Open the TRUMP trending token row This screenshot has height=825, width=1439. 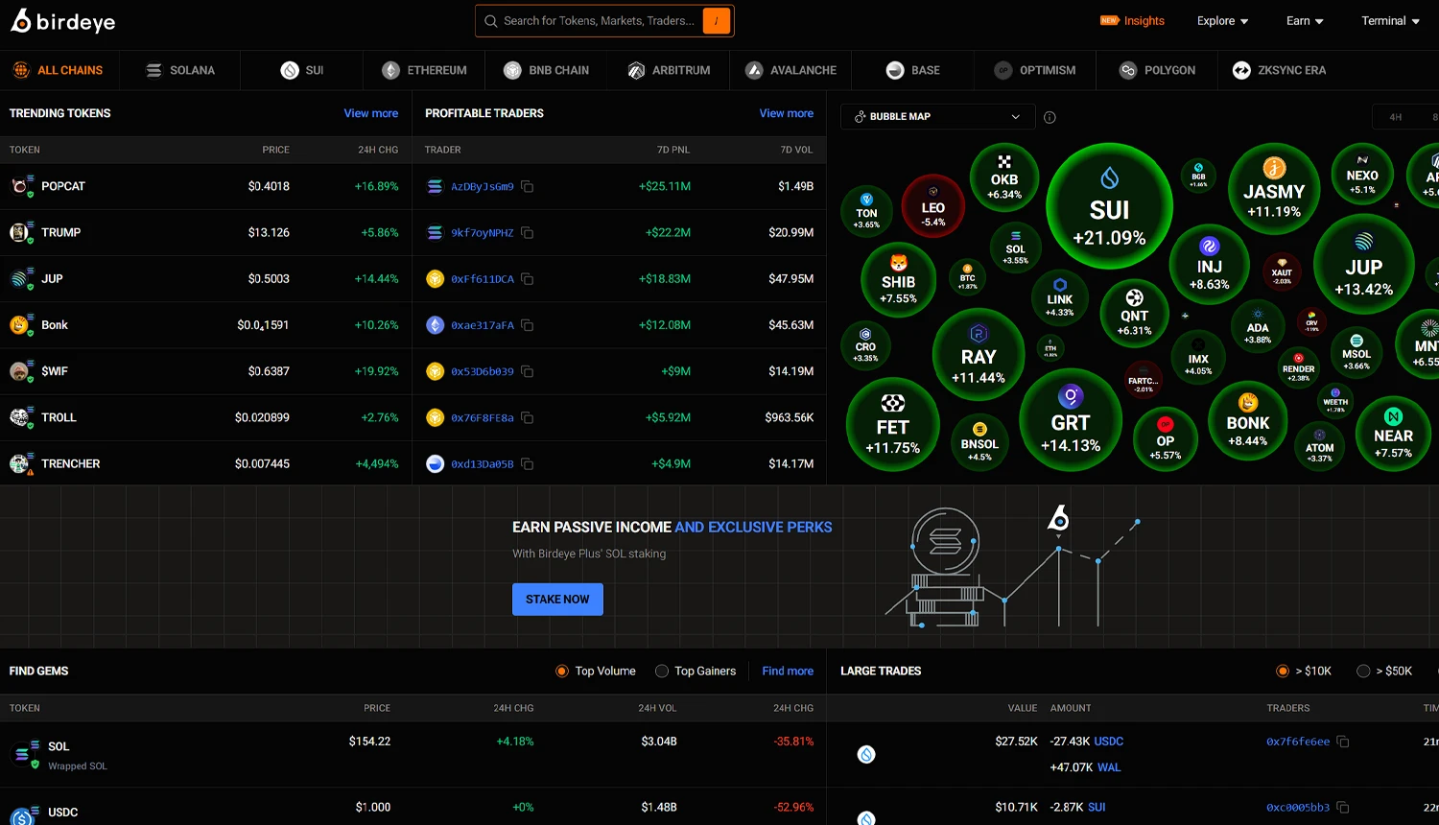[x=205, y=232]
